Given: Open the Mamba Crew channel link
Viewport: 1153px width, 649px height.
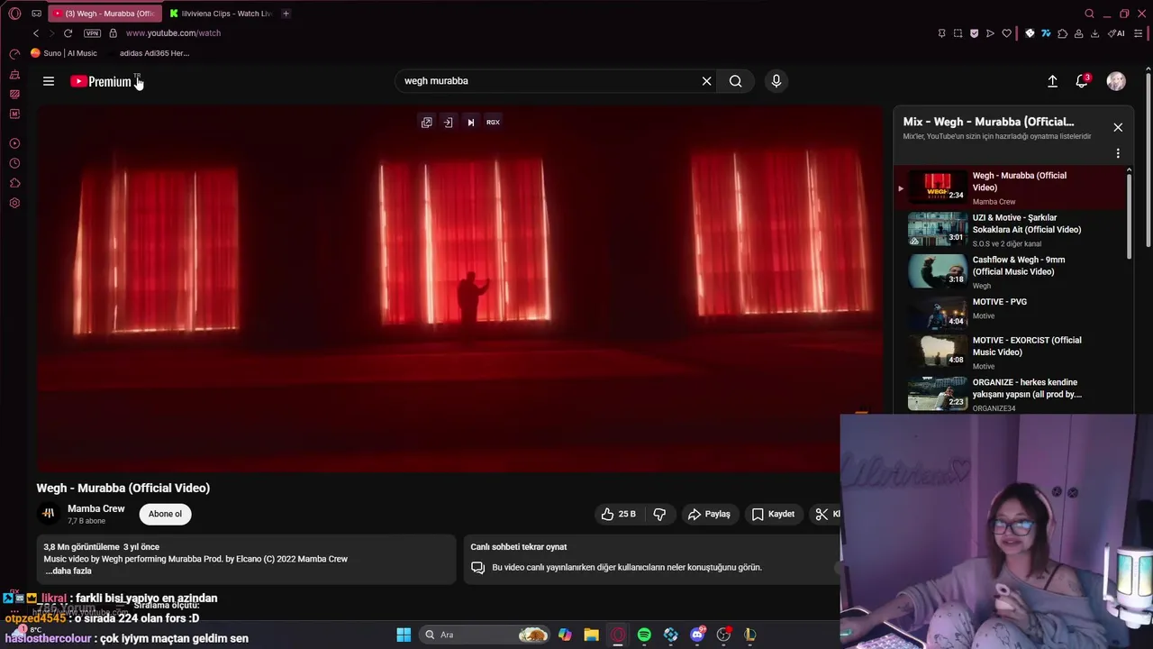Looking at the screenshot, I should 95,508.
